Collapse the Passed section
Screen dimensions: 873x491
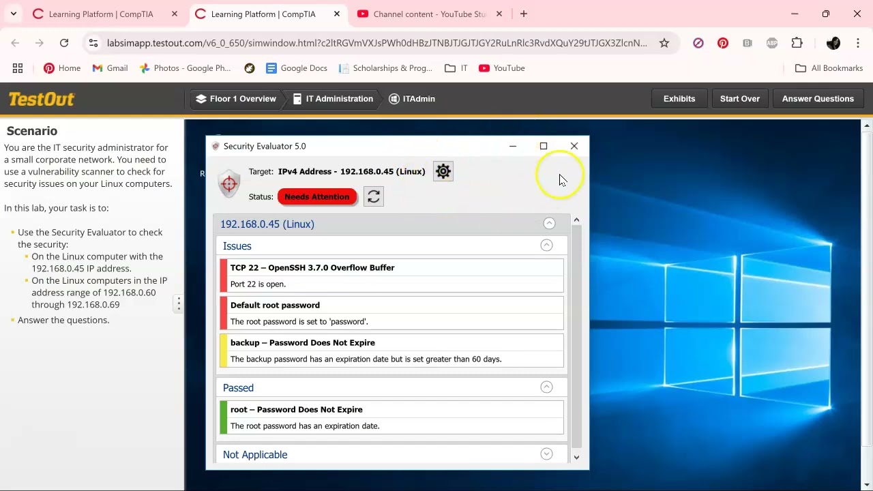(546, 387)
